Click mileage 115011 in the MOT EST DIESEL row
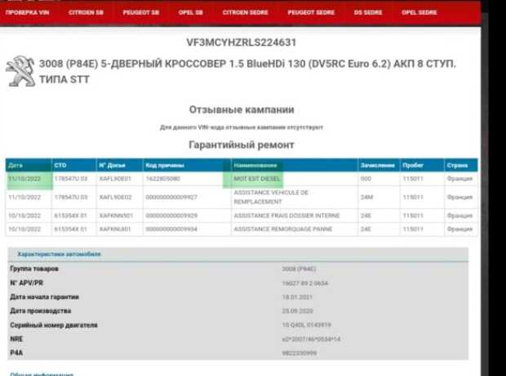 [x=413, y=179]
